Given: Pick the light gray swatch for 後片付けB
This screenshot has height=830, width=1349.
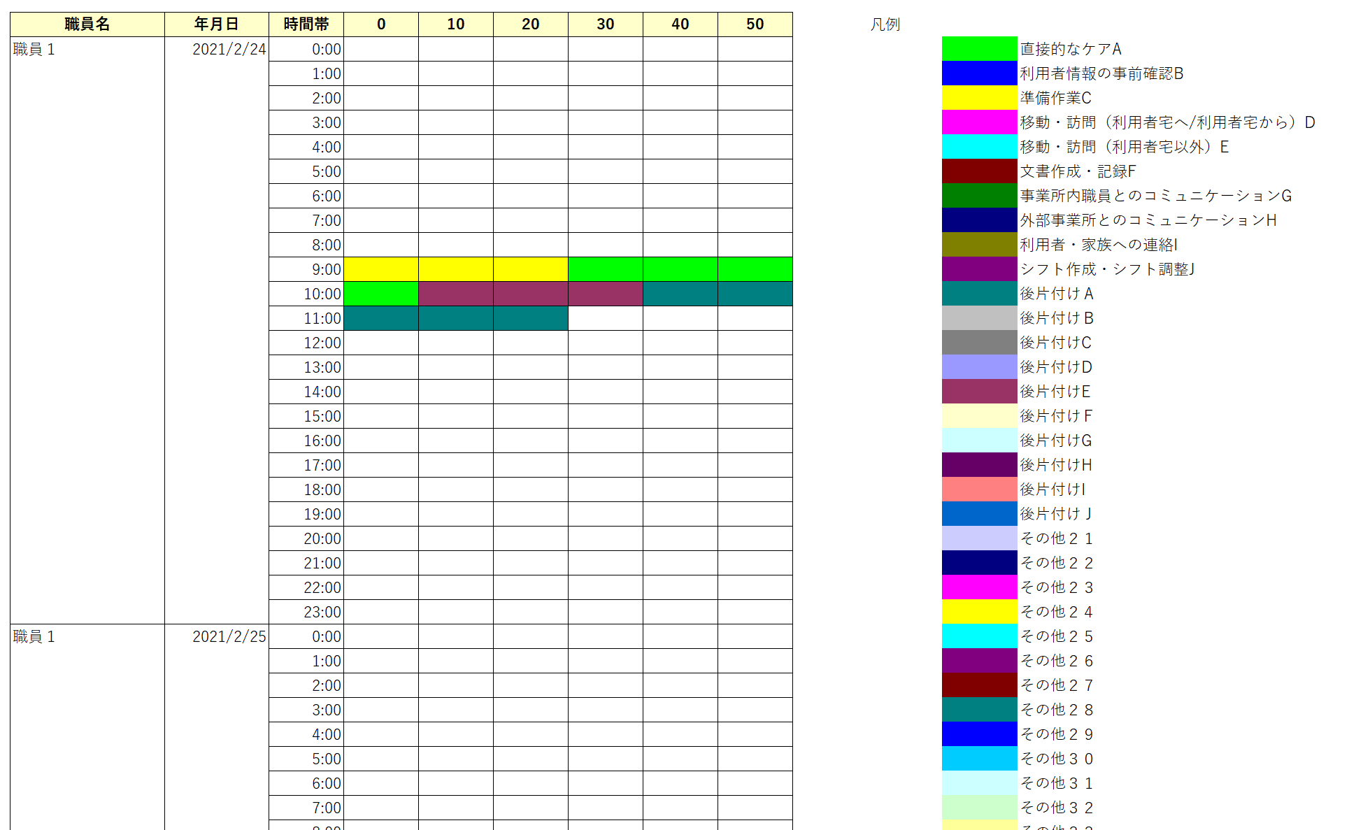Looking at the screenshot, I should 979,318.
